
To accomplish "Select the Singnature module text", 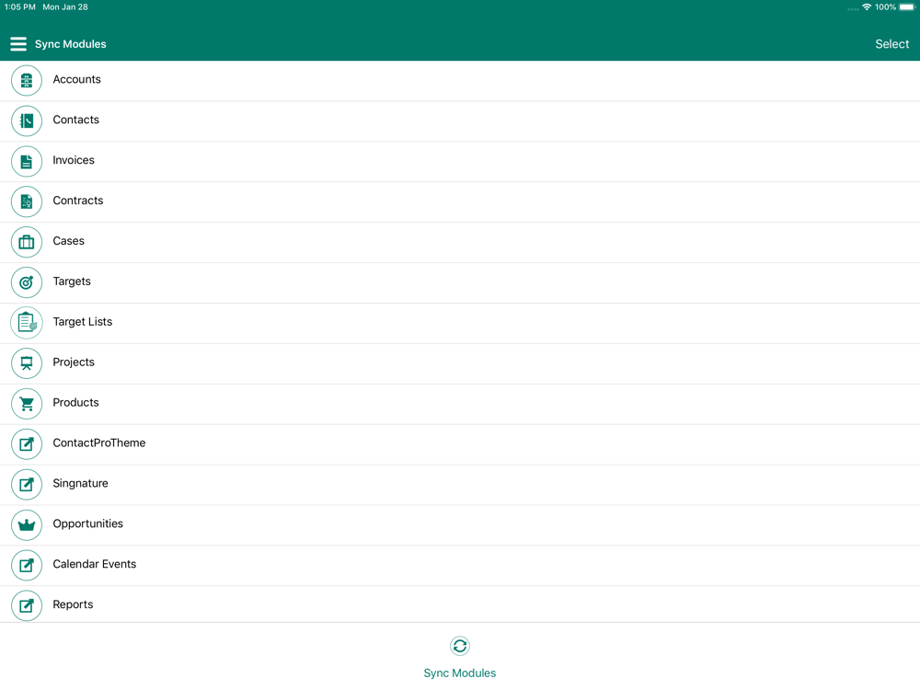I will pyautogui.click(x=80, y=484).
